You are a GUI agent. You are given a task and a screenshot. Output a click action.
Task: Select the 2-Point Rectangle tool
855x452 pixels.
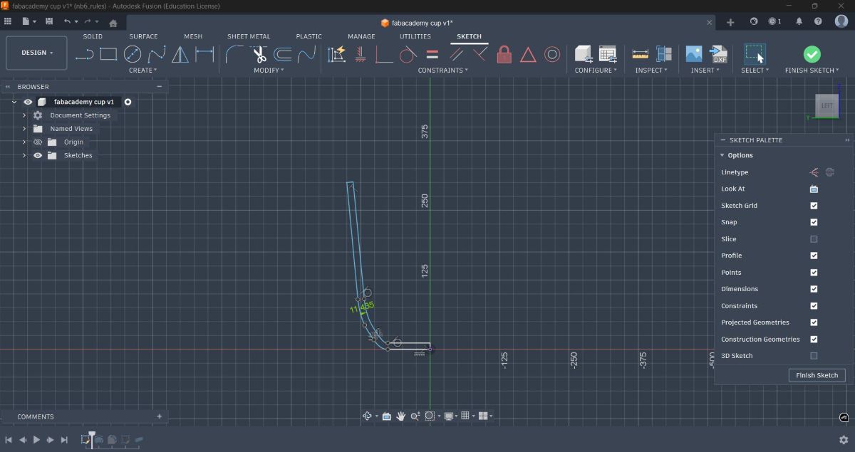(x=108, y=54)
